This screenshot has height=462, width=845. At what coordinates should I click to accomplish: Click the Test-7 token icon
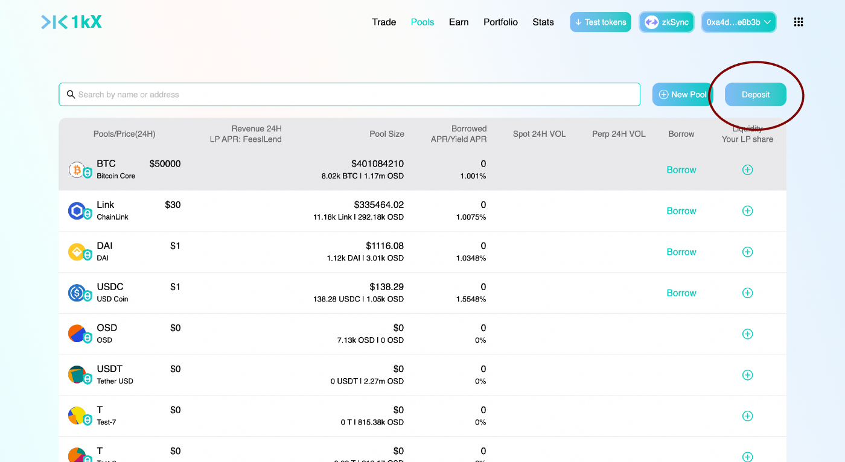(77, 416)
